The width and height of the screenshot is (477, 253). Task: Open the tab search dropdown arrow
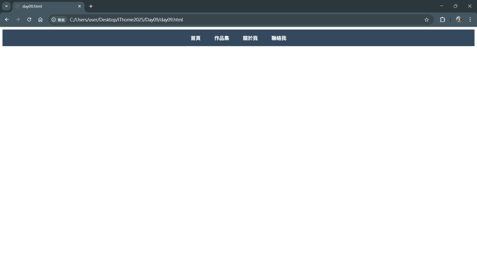[6, 6]
